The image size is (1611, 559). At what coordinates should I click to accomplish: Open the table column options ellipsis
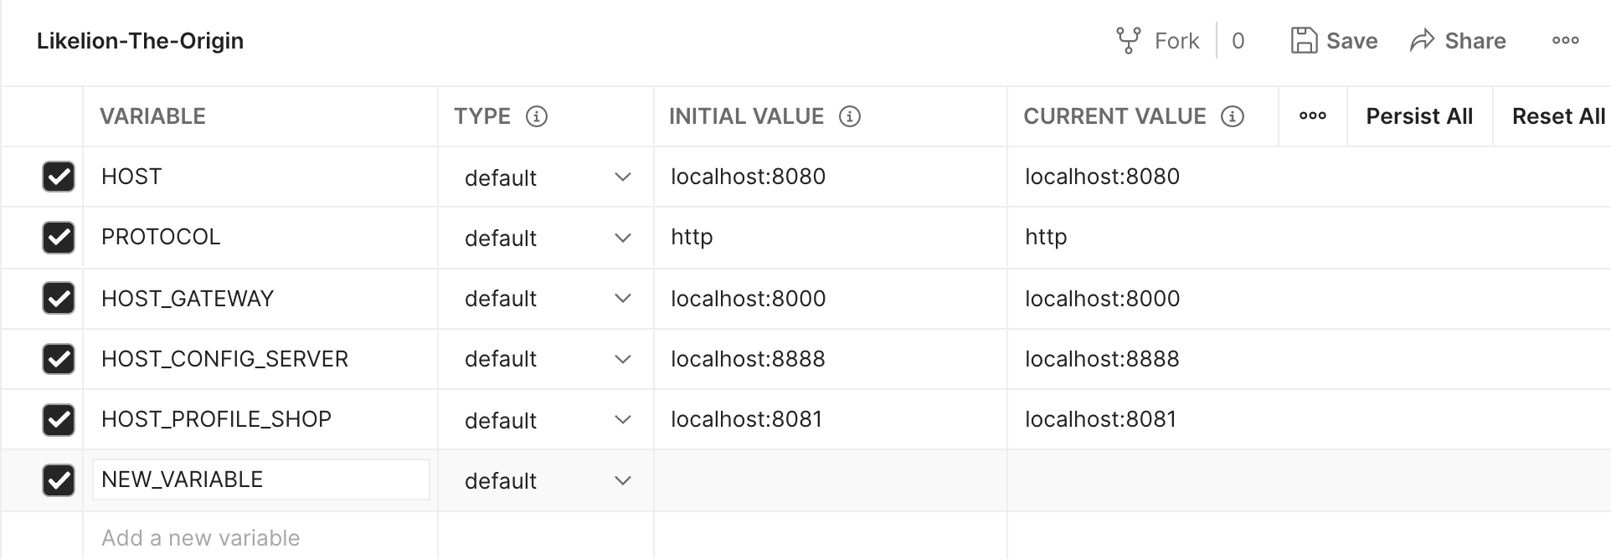click(x=1312, y=116)
